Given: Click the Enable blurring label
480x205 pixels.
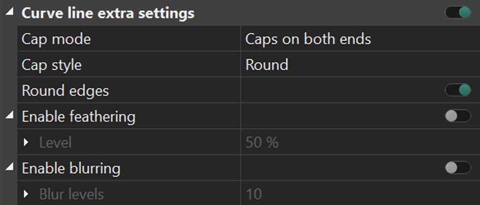Looking at the screenshot, I should [71, 168].
